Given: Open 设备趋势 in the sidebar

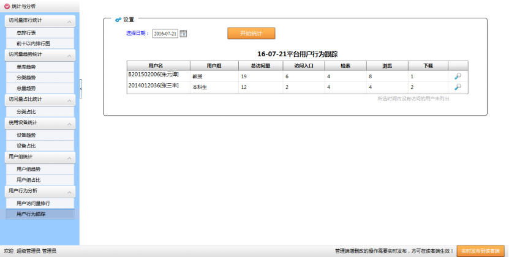Looking at the screenshot, I should [26, 135].
